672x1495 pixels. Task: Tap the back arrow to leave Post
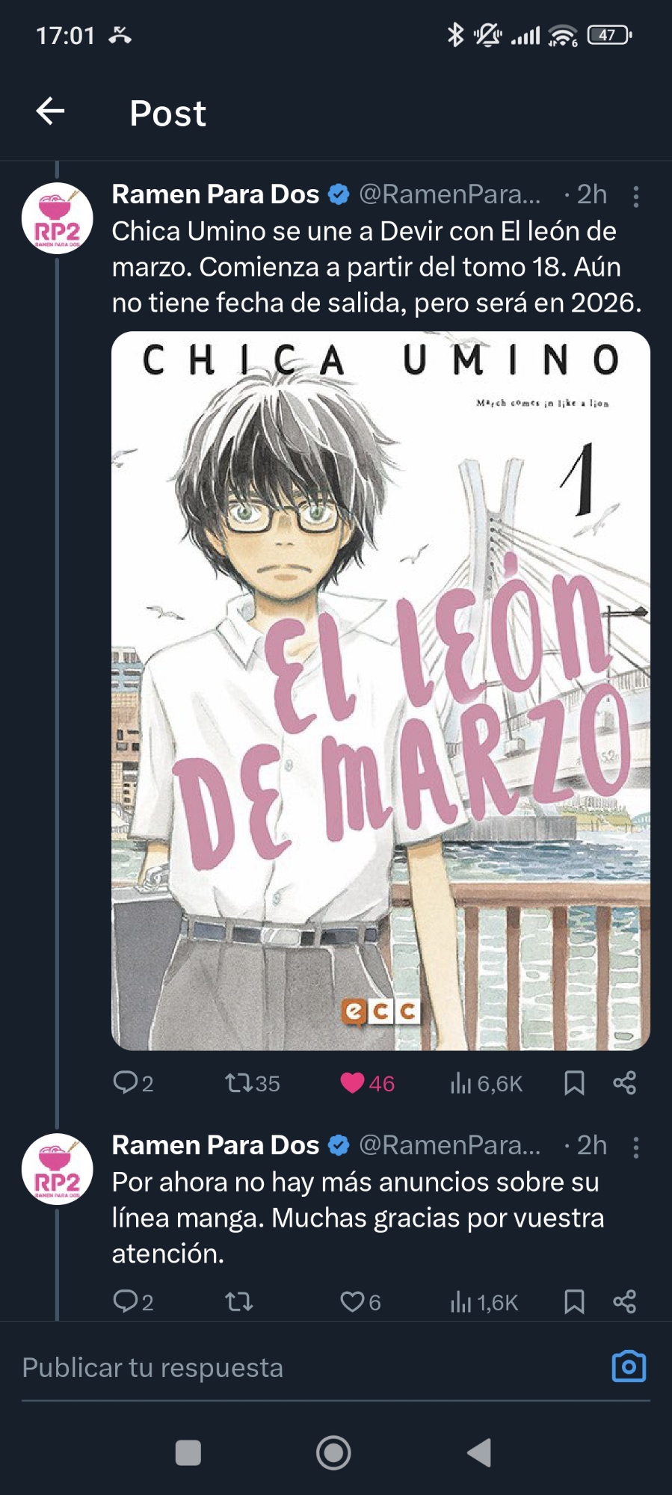point(50,111)
